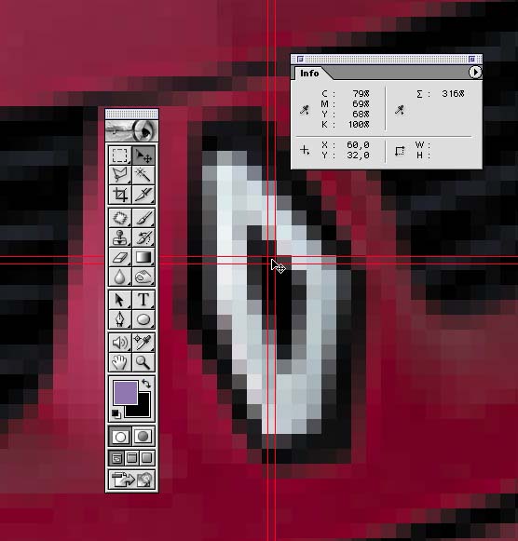Click the Info palette close box
The width and height of the screenshot is (518, 541).
tap(300, 59)
